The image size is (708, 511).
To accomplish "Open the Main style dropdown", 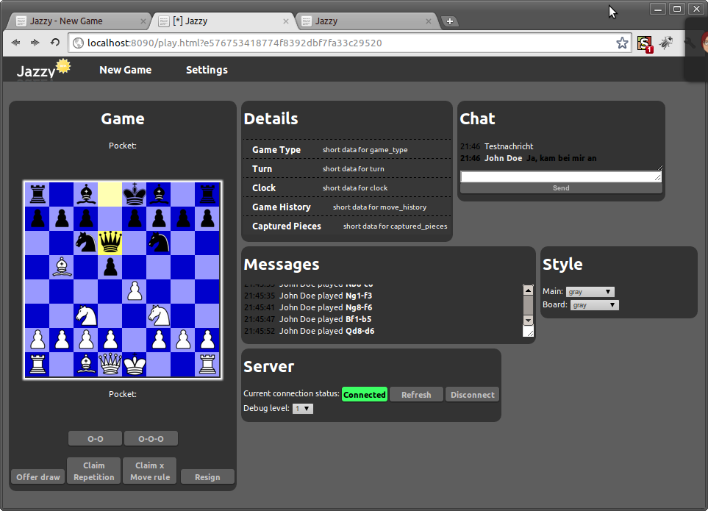I will tap(590, 292).
